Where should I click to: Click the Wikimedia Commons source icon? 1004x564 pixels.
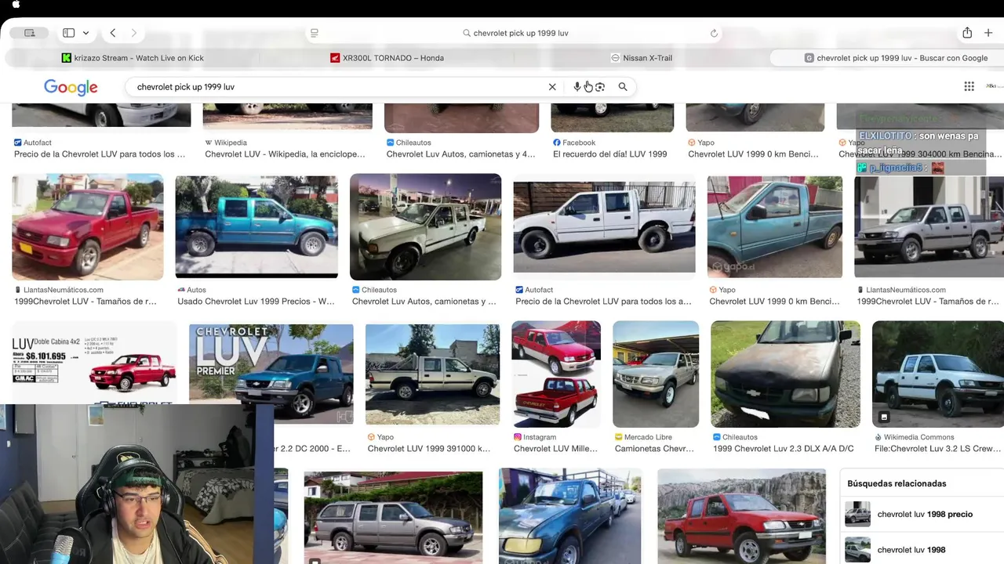[878, 437]
